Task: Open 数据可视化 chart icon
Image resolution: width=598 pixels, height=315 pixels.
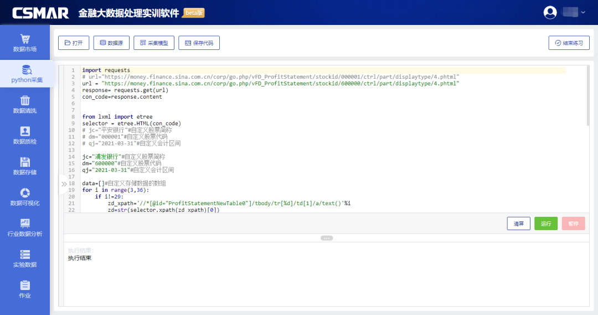Action: pos(25,193)
